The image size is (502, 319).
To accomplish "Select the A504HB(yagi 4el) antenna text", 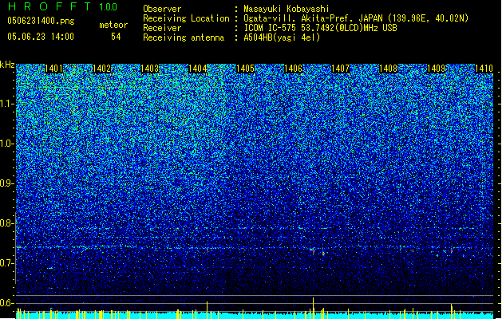I will (282, 37).
